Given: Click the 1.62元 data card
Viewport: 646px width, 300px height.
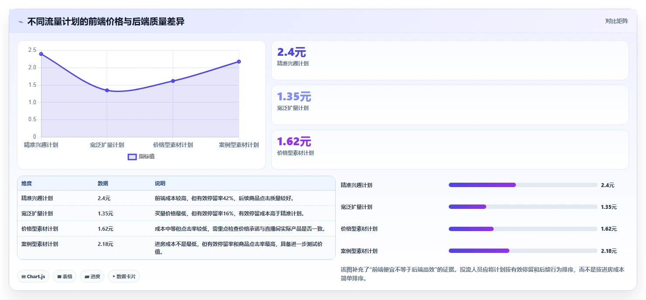Looking at the screenshot, I should 450,149.
